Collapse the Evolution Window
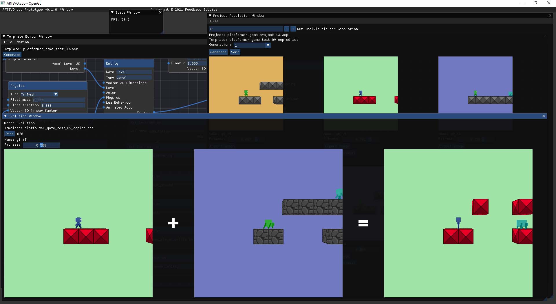 tap(5, 116)
